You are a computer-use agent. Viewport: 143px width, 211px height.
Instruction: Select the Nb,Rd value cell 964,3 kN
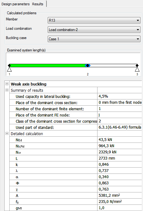coord(119,146)
